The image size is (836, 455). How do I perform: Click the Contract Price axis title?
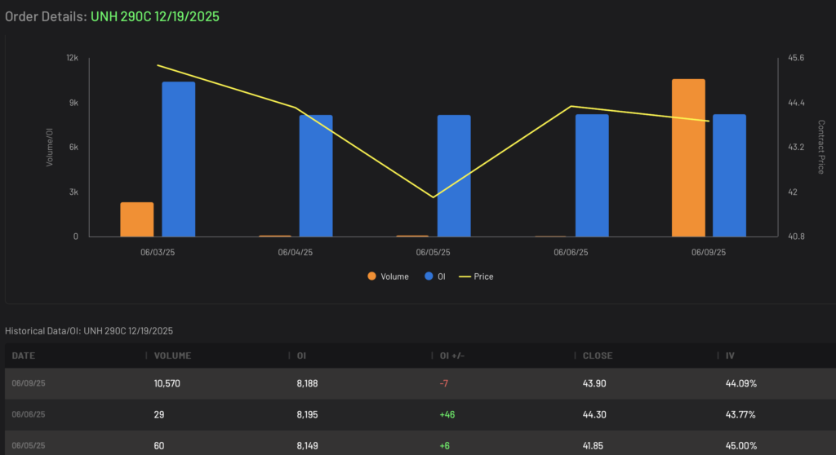click(821, 147)
